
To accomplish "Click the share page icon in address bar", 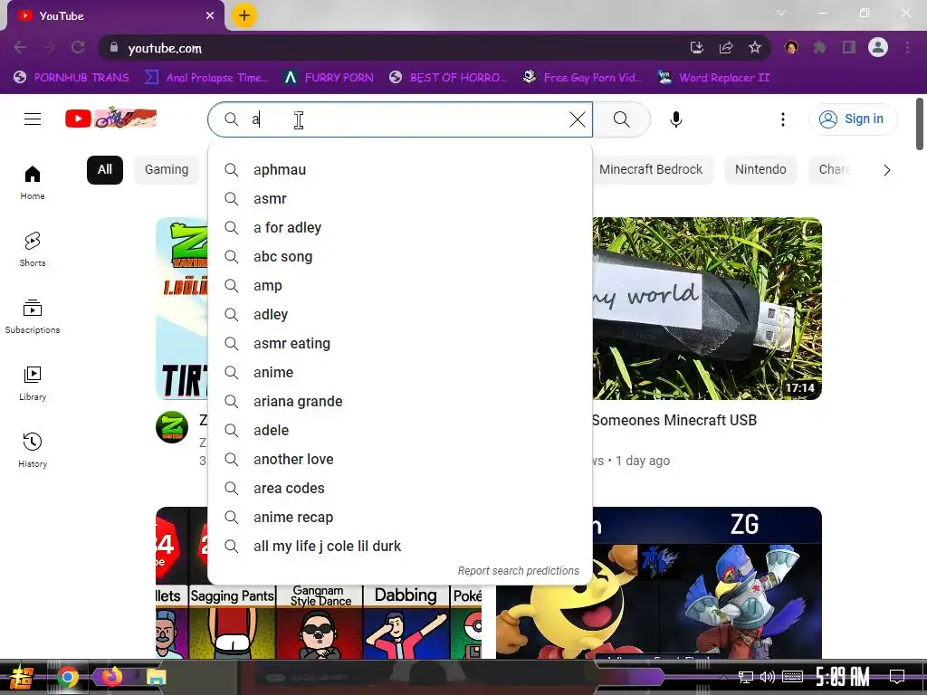I will pos(726,48).
